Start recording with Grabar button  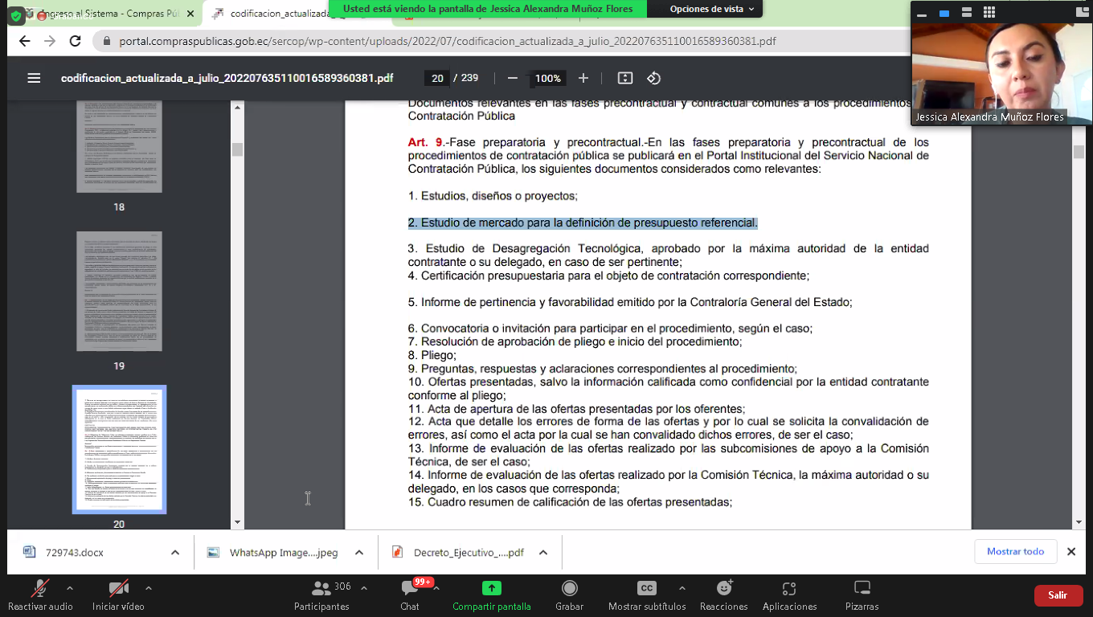(569, 594)
